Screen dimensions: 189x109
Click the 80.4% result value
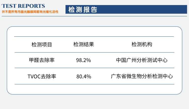tap(84, 76)
